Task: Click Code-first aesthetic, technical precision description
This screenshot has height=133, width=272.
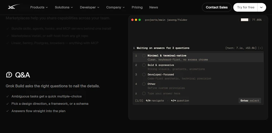Action: [x=179, y=79]
